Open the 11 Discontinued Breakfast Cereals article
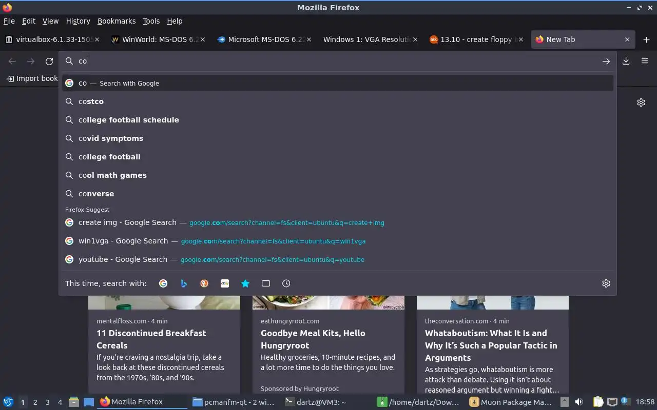This screenshot has height=410, width=657. pos(164,345)
